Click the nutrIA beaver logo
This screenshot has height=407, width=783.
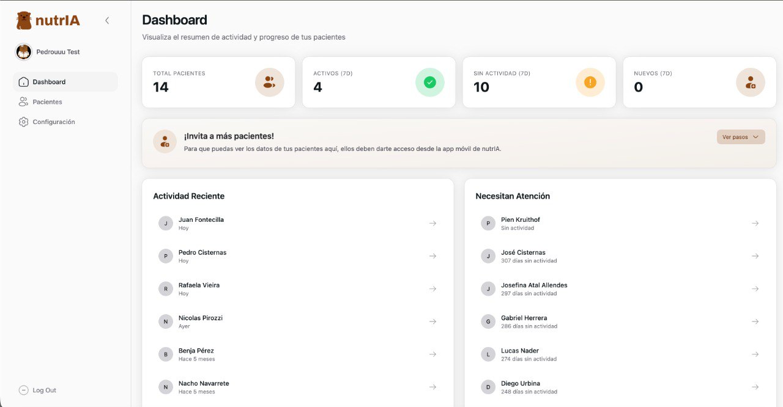pyautogui.click(x=24, y=20)
